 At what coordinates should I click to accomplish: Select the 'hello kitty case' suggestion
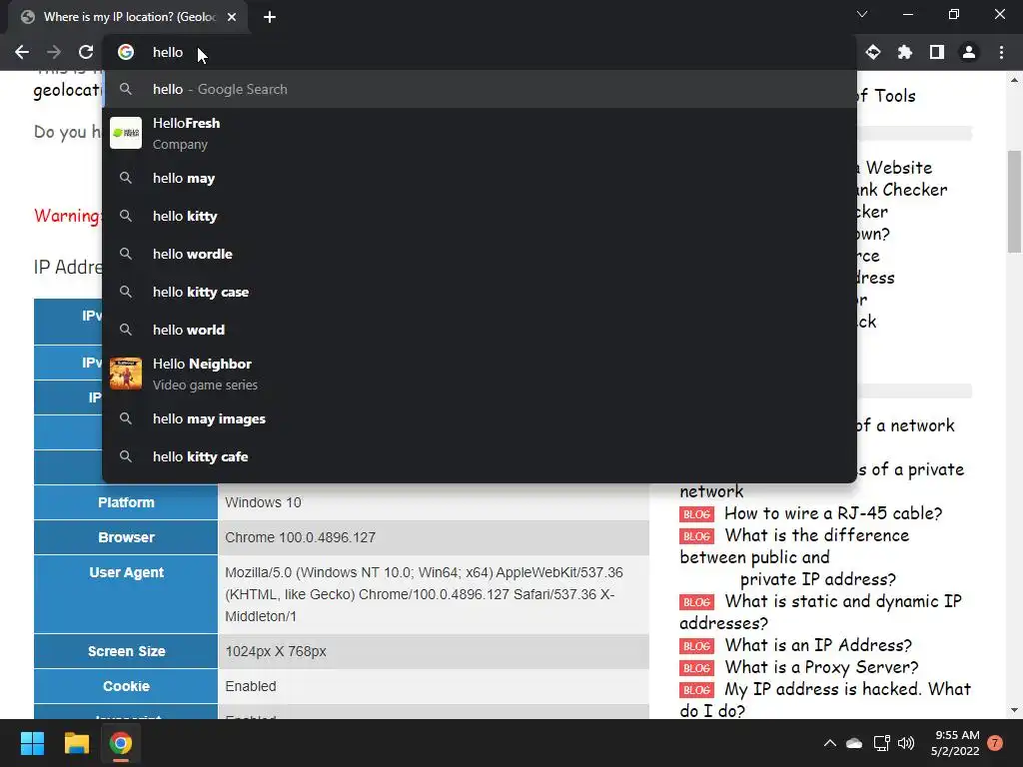[x=480, y=292]
